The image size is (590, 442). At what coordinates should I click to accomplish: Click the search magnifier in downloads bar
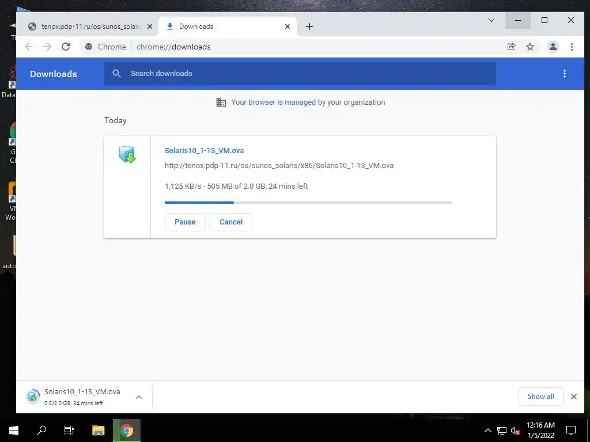point(116,74)
